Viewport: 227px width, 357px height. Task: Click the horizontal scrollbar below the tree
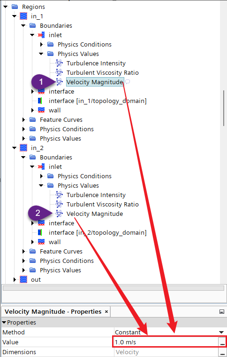pyautogui.click(x=113, y=288)
